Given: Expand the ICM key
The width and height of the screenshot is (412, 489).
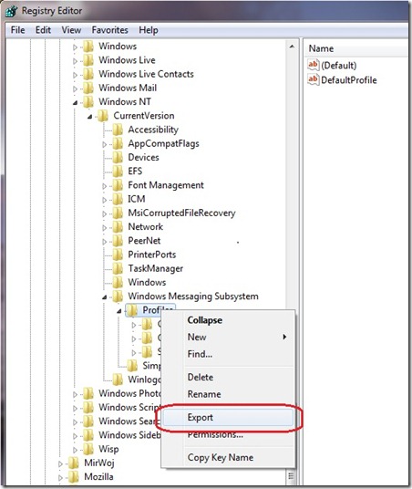Looking at the screenshot, I should pos(105,200).
